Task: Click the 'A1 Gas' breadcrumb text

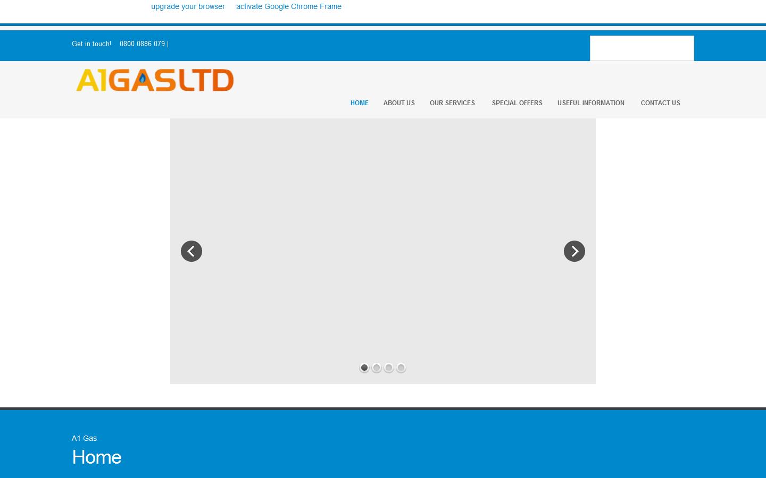Action: (84, 438)
